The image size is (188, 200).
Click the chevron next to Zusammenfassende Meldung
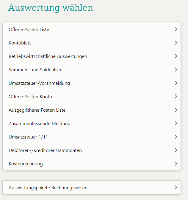coord(176,123)
